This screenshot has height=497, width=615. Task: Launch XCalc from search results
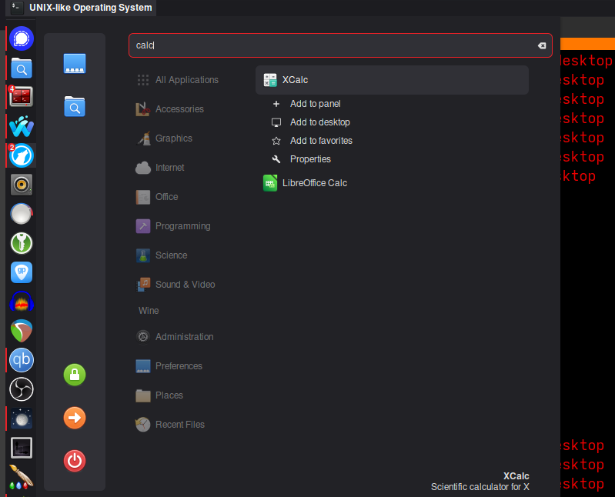pos(392,80)
